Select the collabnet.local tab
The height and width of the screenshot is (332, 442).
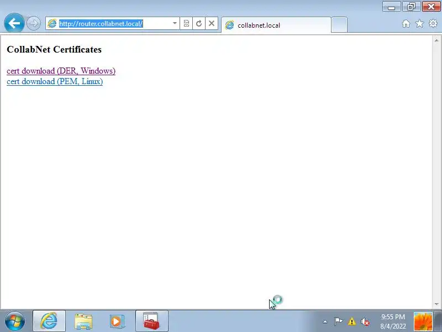point(276,25)
